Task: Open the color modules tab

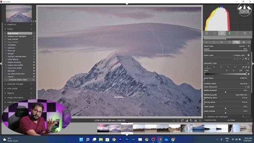Action: [x=229, y=33]
